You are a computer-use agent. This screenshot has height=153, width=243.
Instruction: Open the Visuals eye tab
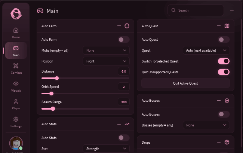(16, 86)
